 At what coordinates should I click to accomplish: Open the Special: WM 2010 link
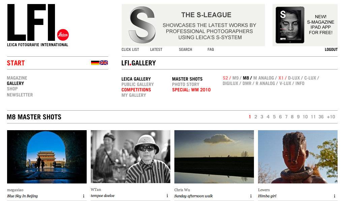pos(191,90)
